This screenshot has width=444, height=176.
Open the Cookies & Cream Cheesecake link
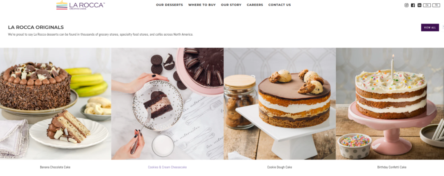pos(167,167)
